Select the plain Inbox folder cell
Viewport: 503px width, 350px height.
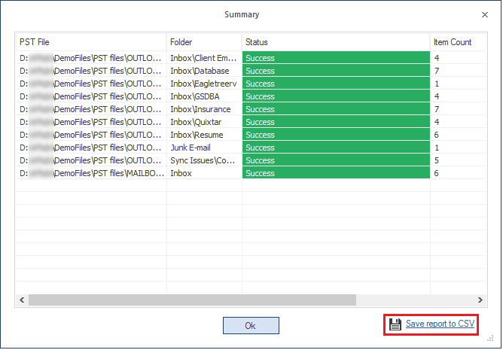point(204,173)
